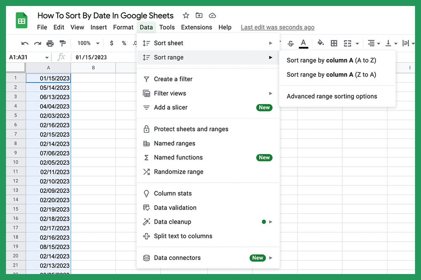Open the Extensions menu
Viewport: 421px width, 280px height.
point(197,27)
